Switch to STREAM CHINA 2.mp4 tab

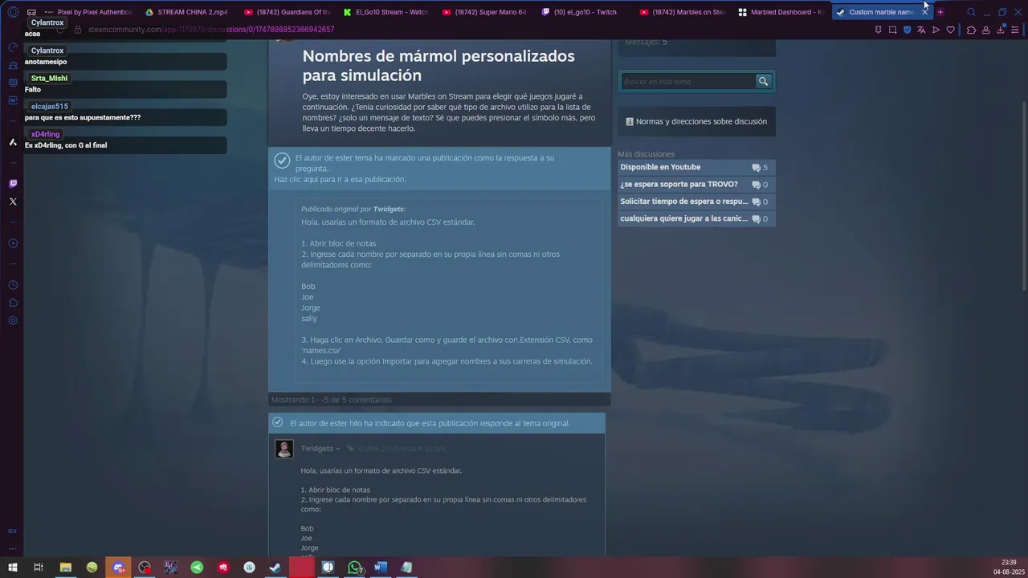click(x=186, y=12)
